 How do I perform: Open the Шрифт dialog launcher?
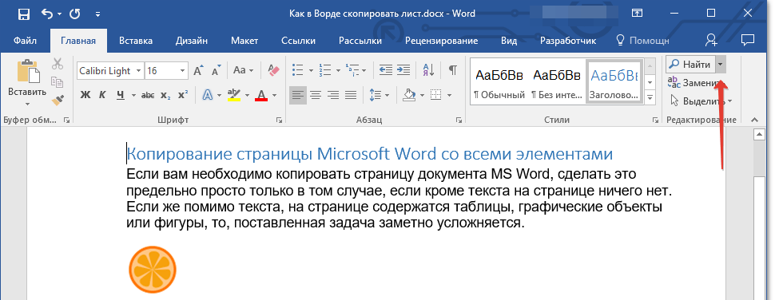click(x=280, y=120)
